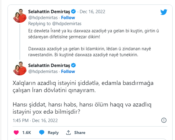Follow @hdpdemirtas from the first tweet

[68, 18]
